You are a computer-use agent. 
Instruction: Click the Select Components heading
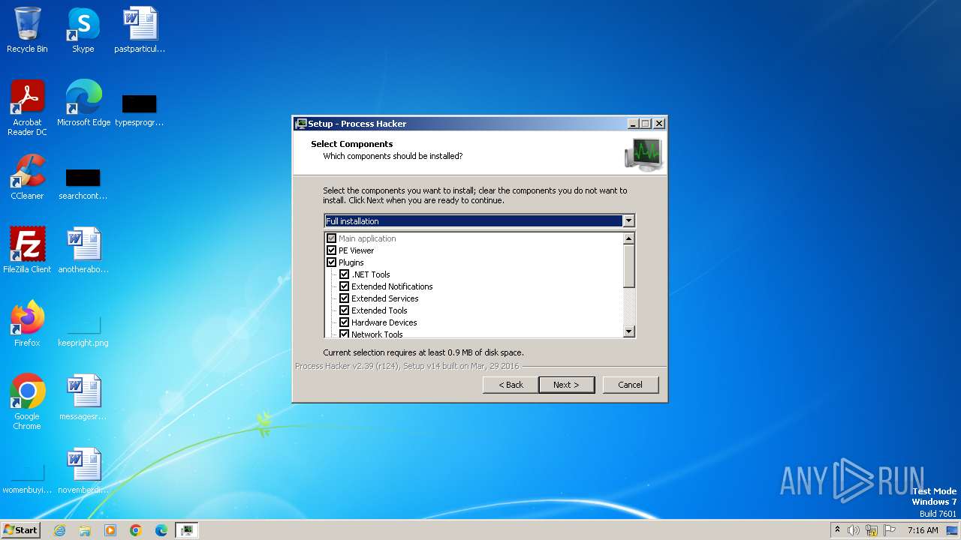click(352, 144)
